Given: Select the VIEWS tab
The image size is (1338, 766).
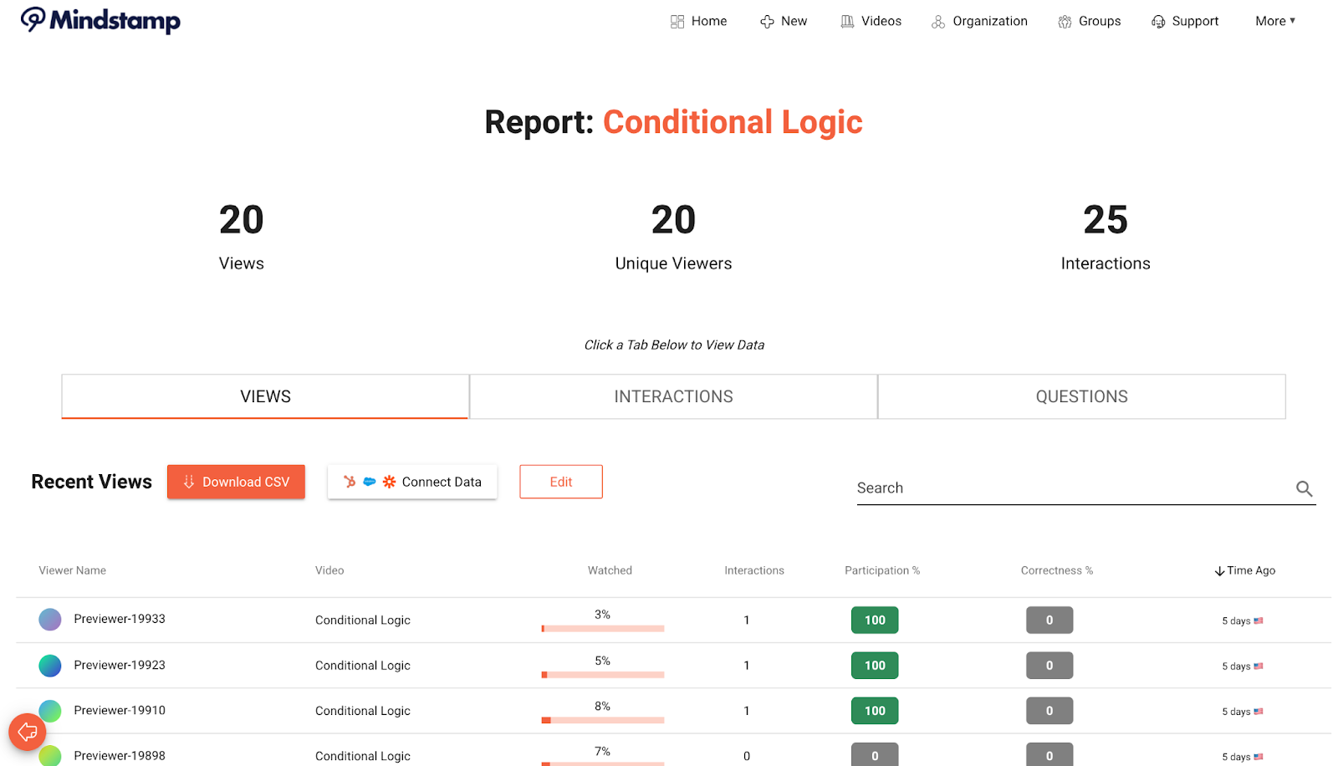Looking at the screenshot, I should click(x=265, y=396).
